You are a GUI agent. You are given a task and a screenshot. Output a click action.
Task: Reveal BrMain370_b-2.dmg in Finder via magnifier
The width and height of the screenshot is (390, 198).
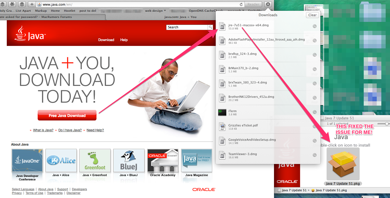click(x=315, y=69)
